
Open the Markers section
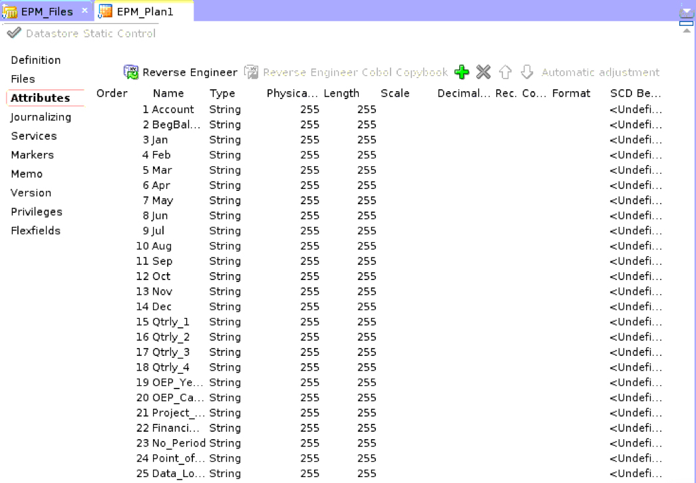coord(33,155)
